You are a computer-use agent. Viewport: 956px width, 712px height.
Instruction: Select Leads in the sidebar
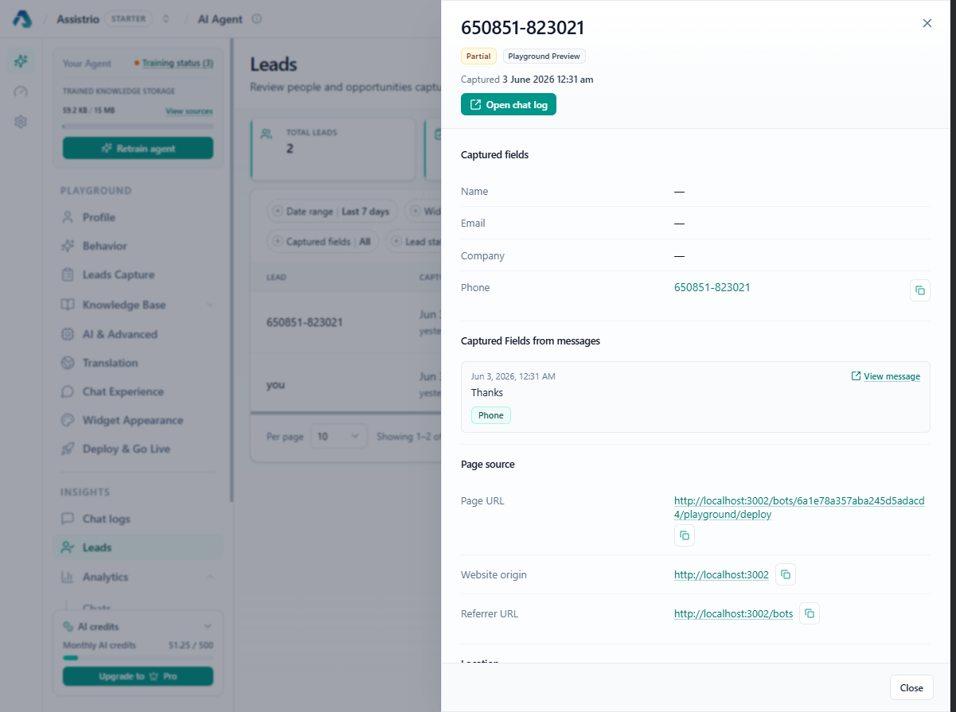click(x=137, y=547)
